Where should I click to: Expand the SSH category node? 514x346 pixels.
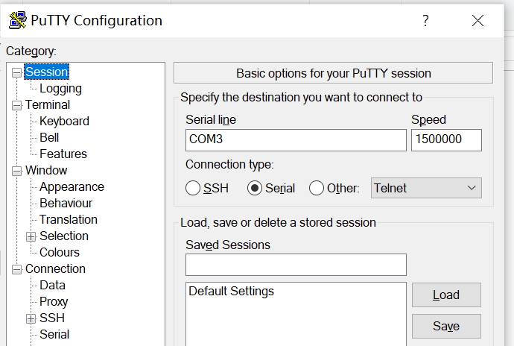[x=31, y=318]
